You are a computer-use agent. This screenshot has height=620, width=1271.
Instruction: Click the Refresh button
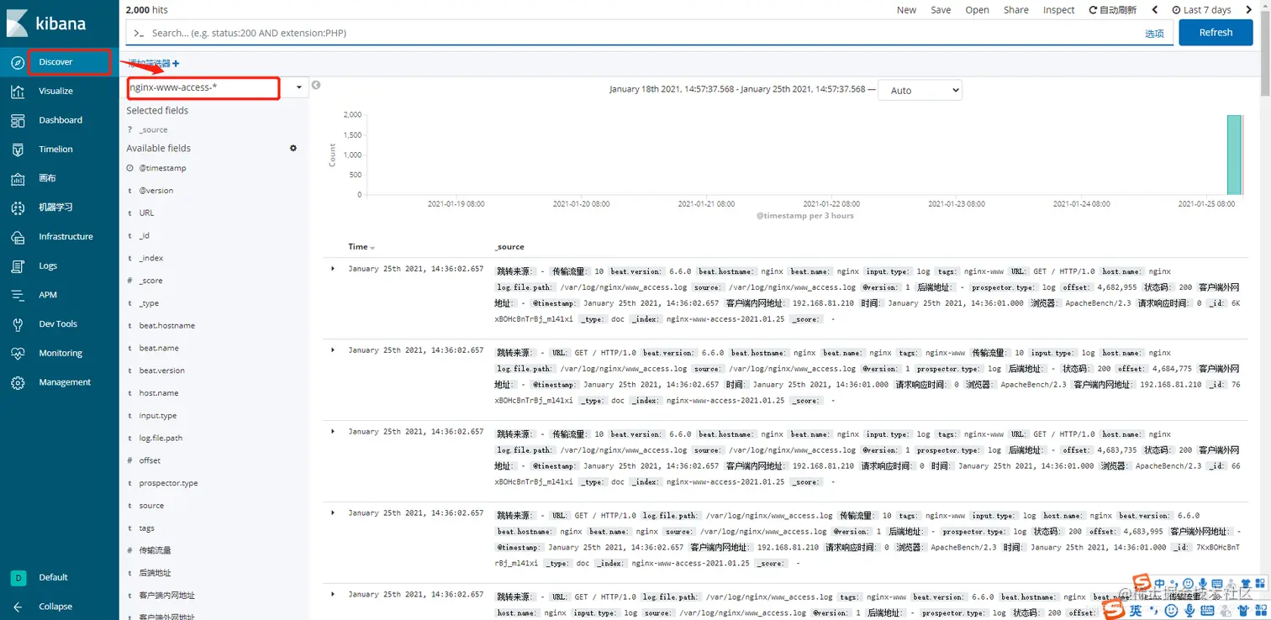pyautogui.click(x=1216, y=33)
